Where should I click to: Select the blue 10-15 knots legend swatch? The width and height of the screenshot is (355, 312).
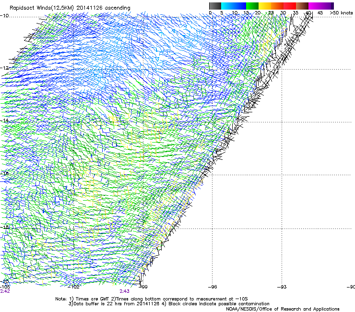tap(240, 6)
